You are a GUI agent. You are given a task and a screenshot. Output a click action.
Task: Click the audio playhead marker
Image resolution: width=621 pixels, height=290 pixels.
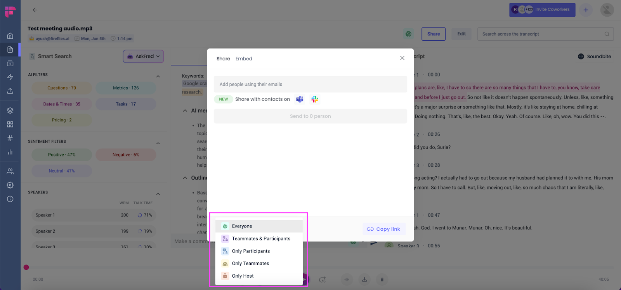26,268
